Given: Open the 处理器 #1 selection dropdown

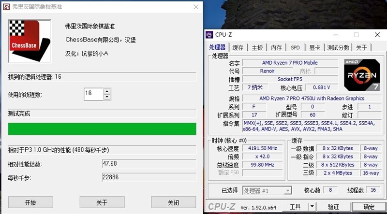Looking at the screenshot, I should [x=267, y=190].
